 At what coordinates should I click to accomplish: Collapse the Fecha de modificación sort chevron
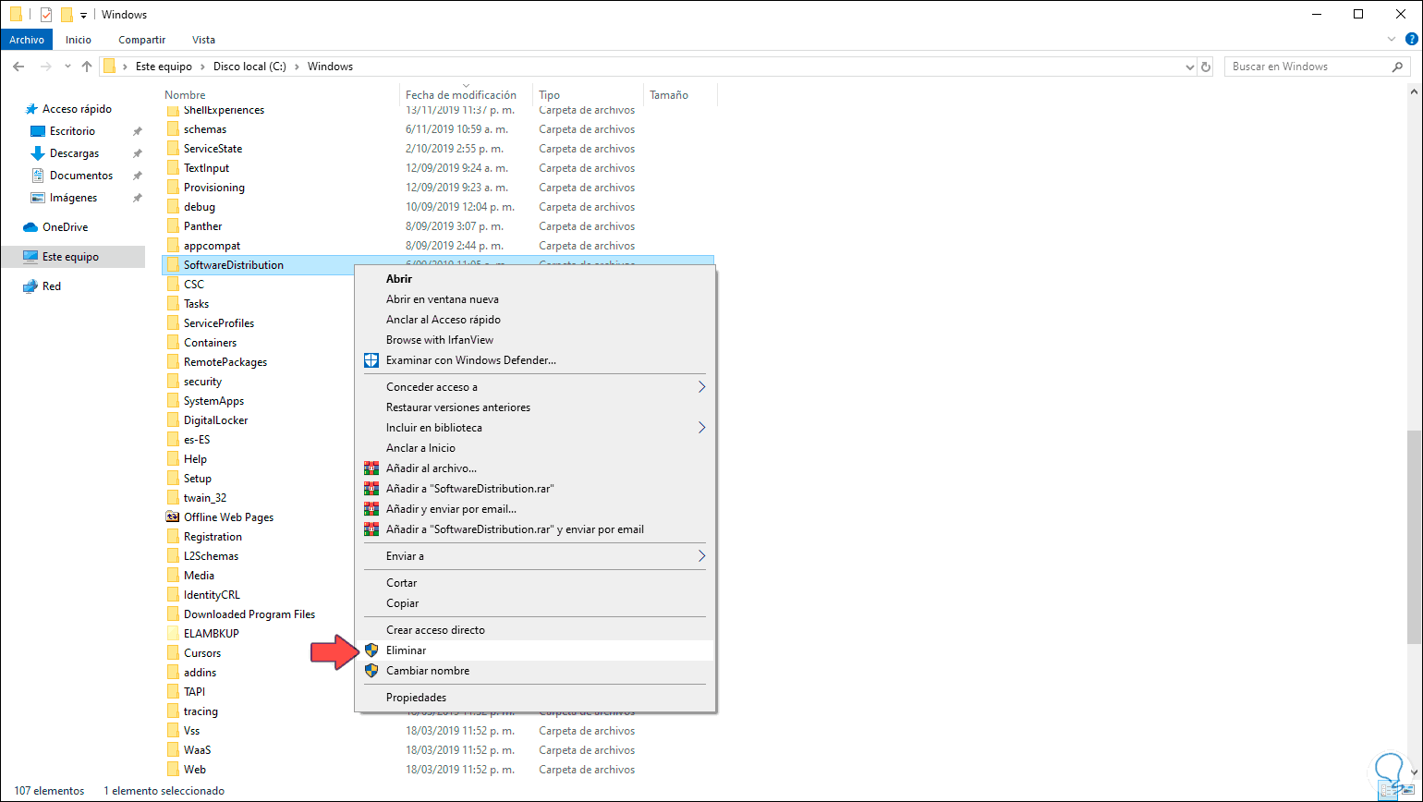(465, 85)
